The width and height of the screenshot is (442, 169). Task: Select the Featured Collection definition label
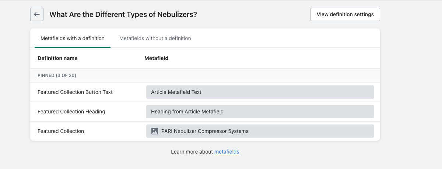point(61,131)
